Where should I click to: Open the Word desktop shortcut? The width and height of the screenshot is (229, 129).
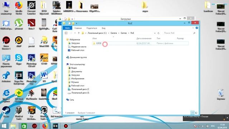pos(44,77)
